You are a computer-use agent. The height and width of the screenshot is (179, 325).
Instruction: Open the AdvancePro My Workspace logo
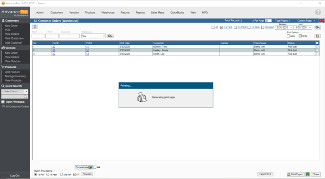[x=15, y=12]
